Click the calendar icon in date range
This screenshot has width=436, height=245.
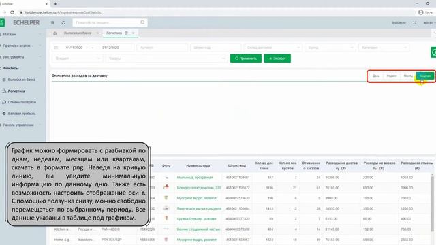pyautogui.click(x=57, y=48)
